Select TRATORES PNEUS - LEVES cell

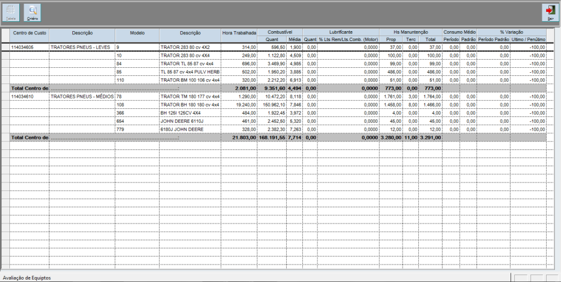(82, 47)
